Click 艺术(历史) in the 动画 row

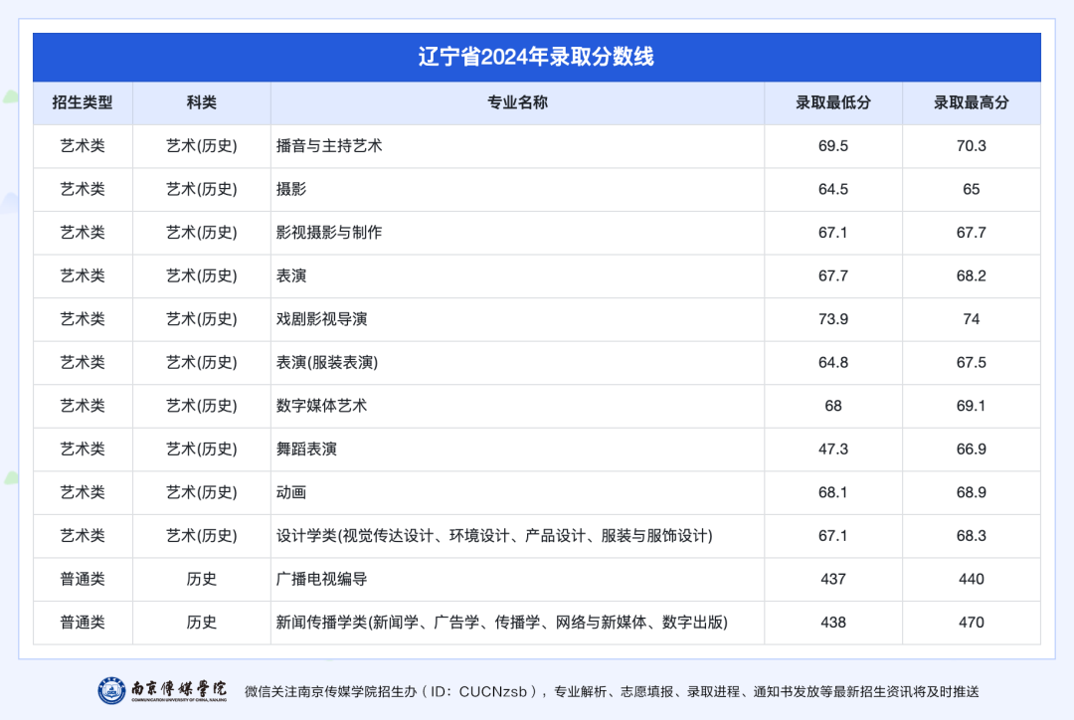point(201,492)
